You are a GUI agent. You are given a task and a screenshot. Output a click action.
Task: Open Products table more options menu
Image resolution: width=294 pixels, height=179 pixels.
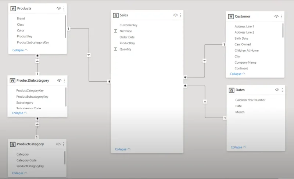(64, 8)
